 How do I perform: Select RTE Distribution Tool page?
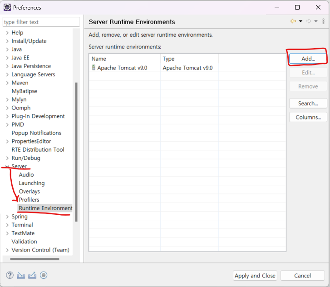coord(38,149)
